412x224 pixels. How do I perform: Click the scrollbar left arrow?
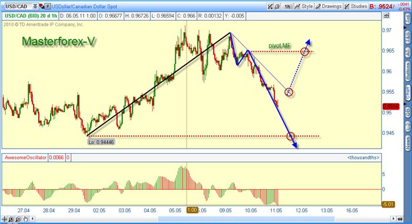(32, 219)
